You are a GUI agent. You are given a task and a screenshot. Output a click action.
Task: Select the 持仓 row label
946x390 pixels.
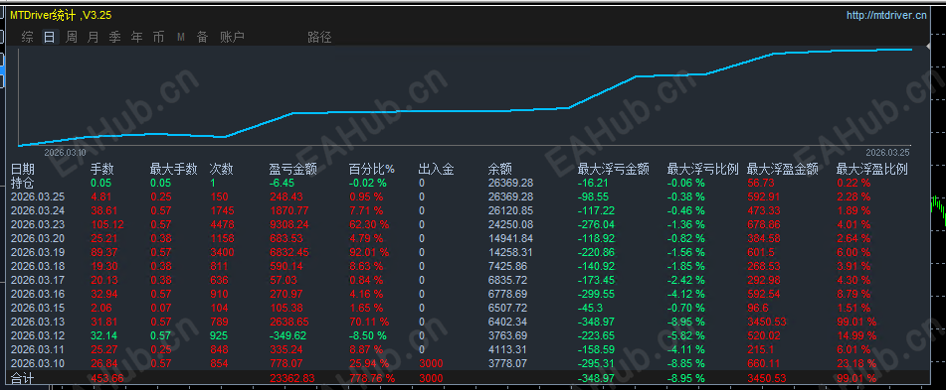22,183
